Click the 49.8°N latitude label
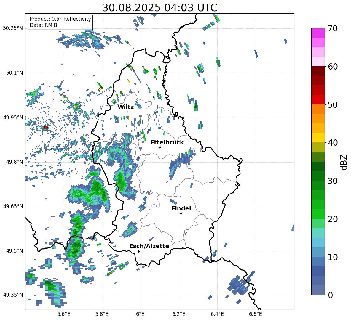Viewport: 351px width, 320px height. pos(15,162)
